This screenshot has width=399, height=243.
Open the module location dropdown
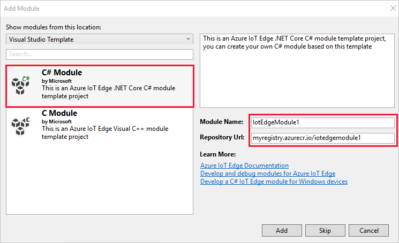(x=100, y=40)
